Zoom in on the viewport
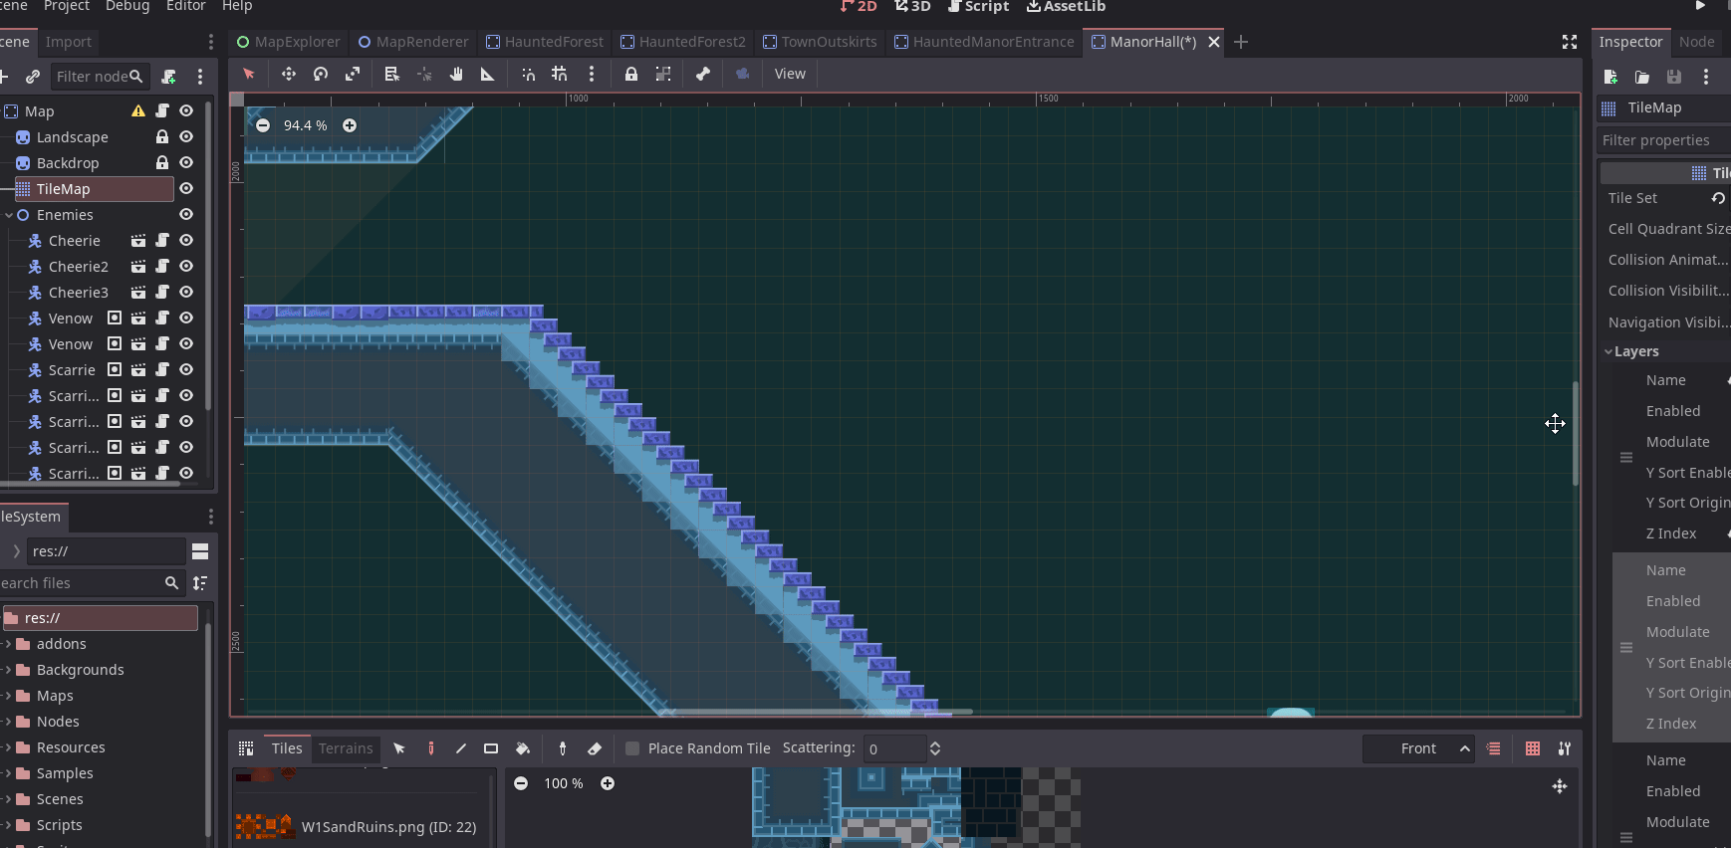 coord(350,125)
